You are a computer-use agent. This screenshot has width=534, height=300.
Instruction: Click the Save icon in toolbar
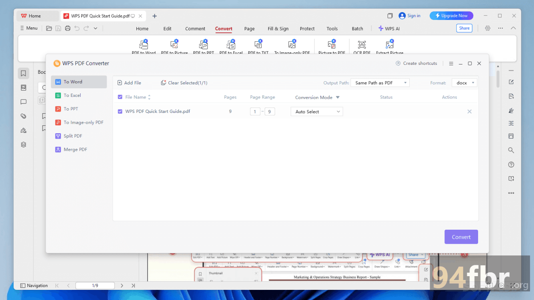(58, 28)
